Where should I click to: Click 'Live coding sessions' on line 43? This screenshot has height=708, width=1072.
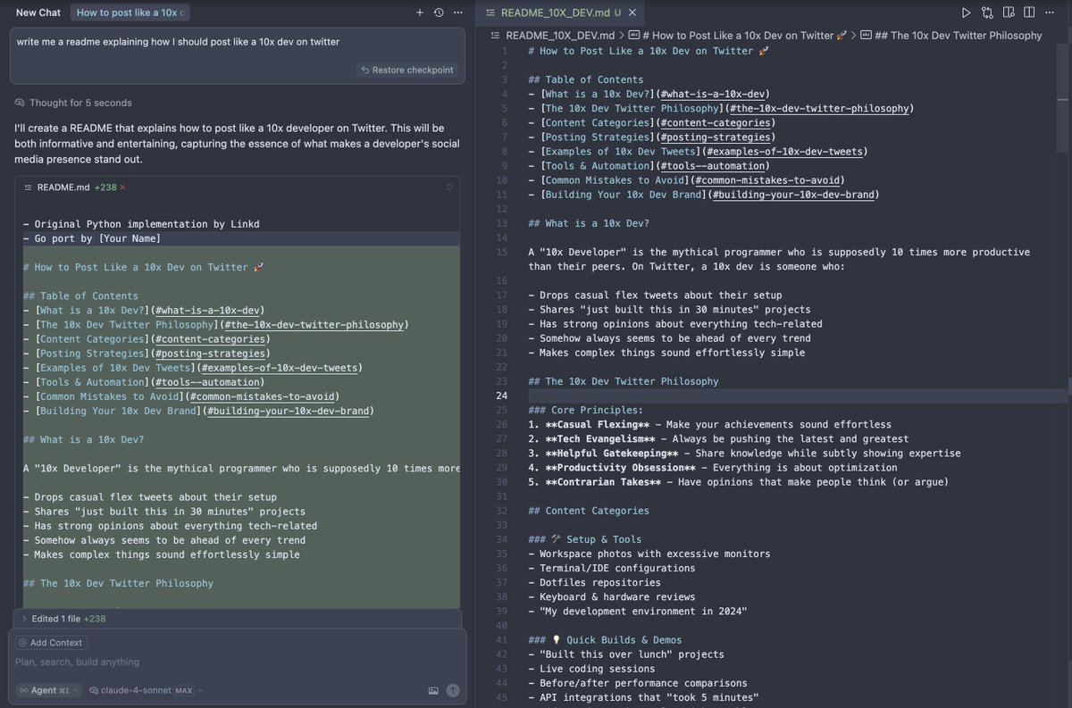597,669
